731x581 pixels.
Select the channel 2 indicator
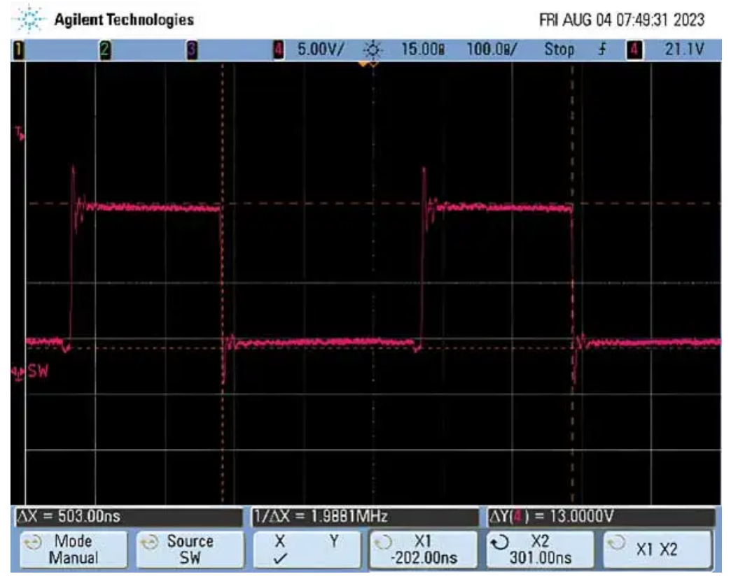[x=105, y=50]
